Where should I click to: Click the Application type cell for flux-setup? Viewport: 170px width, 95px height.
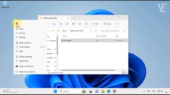119,40
